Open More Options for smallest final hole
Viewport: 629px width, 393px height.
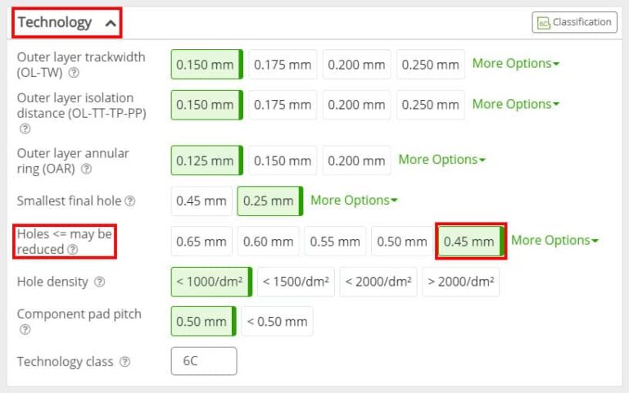pos(354,201)
